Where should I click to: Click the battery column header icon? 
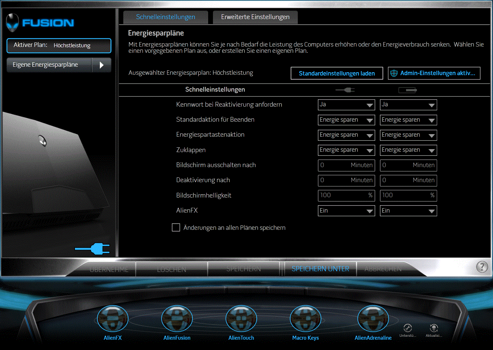408,90
